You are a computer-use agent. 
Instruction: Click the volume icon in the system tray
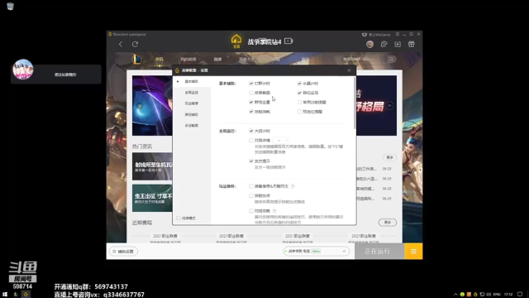[x=488, y=295]
